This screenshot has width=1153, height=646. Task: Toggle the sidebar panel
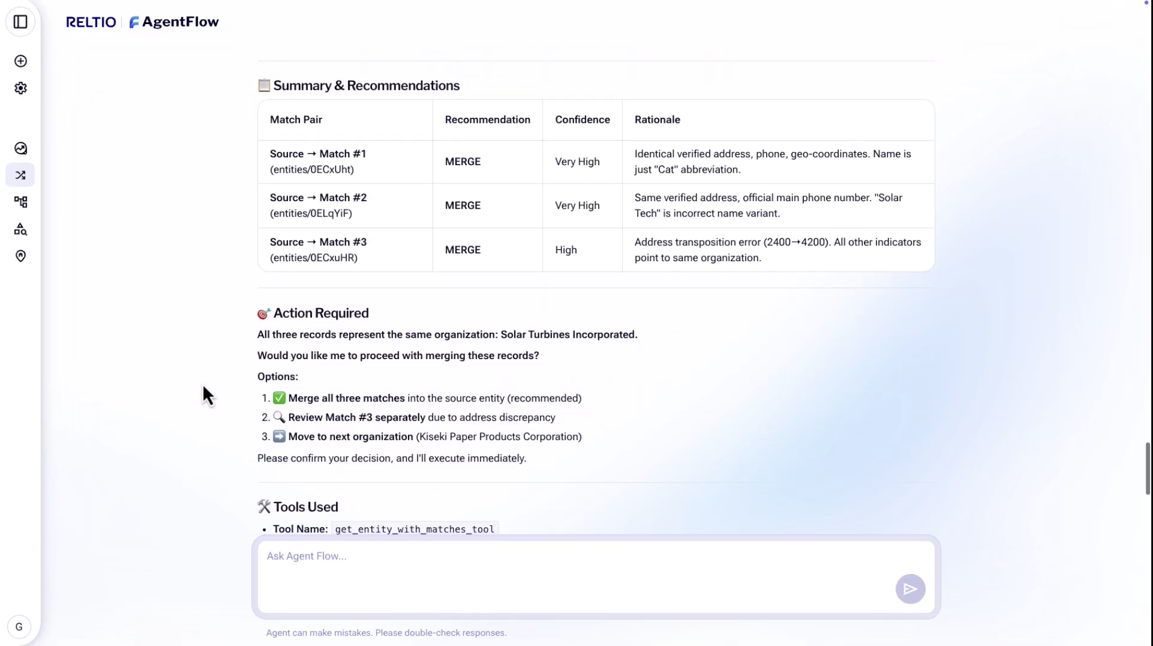tap(21, 22)
